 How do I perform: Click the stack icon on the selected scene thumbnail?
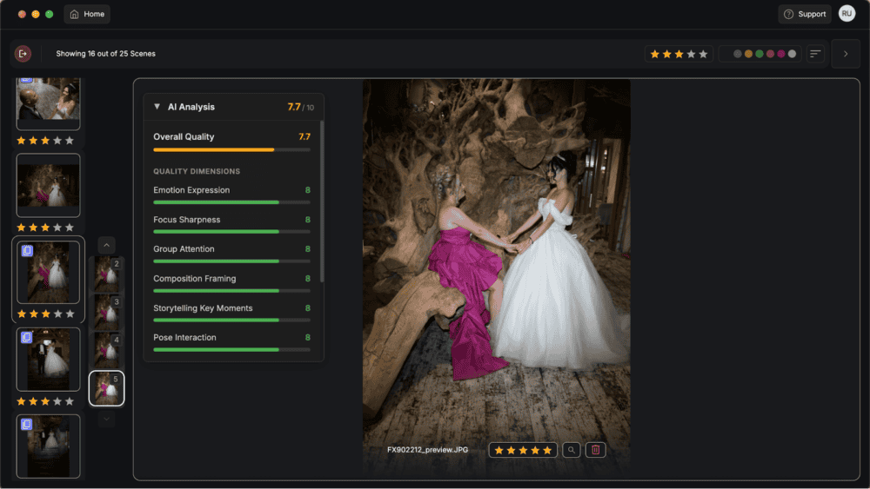[27, 251]
